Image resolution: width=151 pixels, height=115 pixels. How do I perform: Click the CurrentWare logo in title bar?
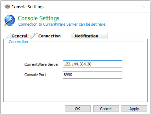7,7
